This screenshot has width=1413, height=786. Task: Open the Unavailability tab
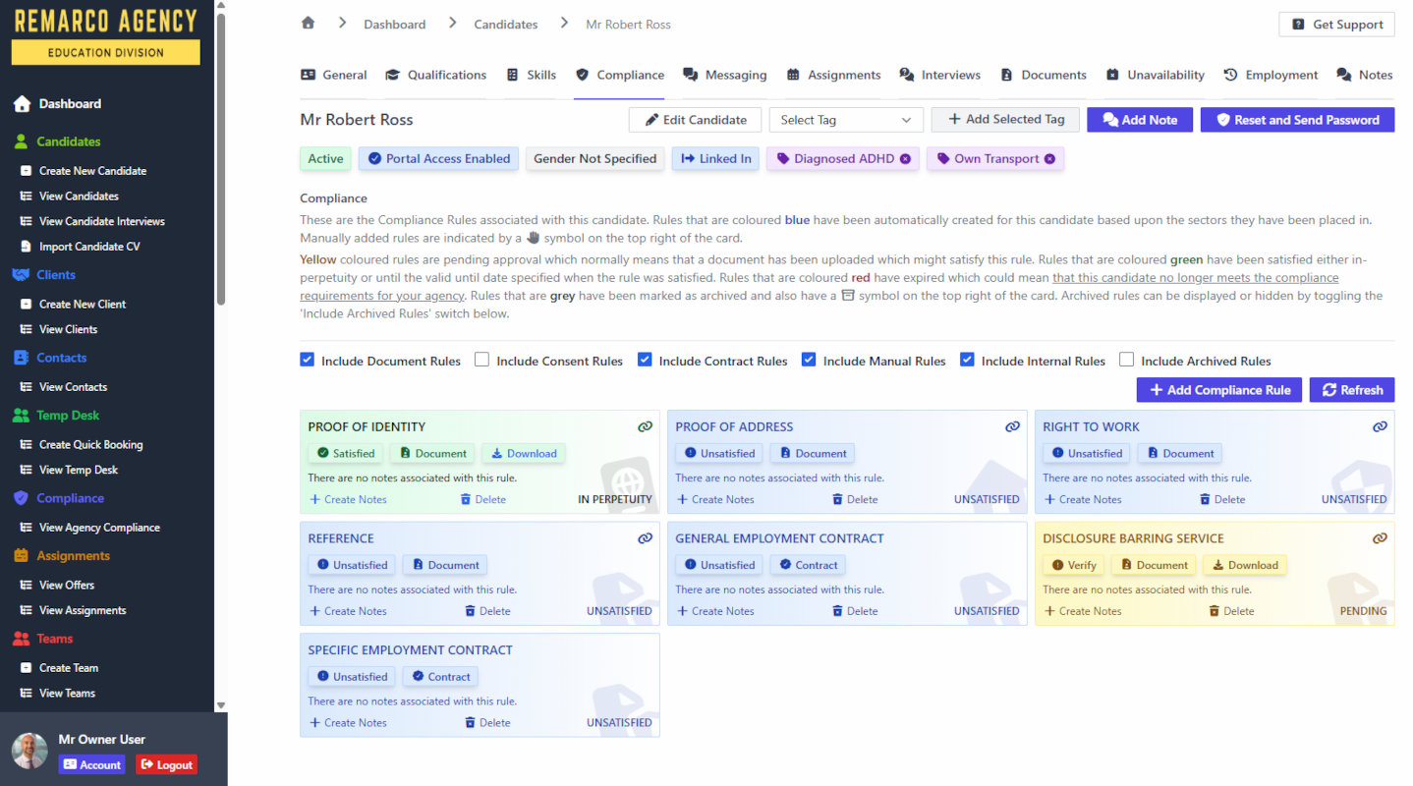click(x=1155, y=75)
